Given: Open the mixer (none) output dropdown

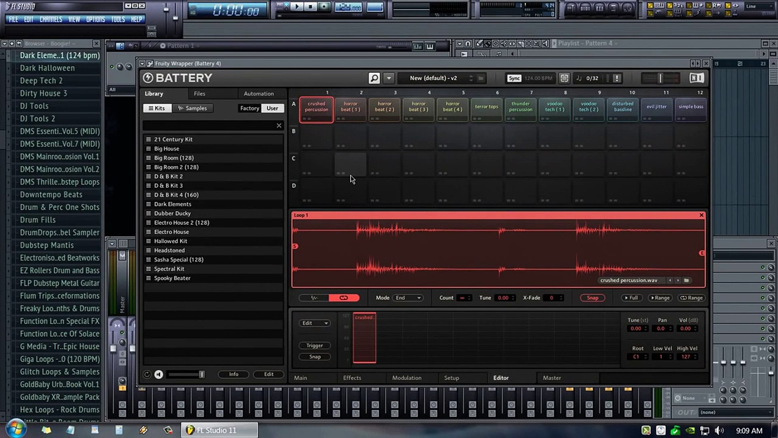Looking at the screenshot, I should point(735,412).
